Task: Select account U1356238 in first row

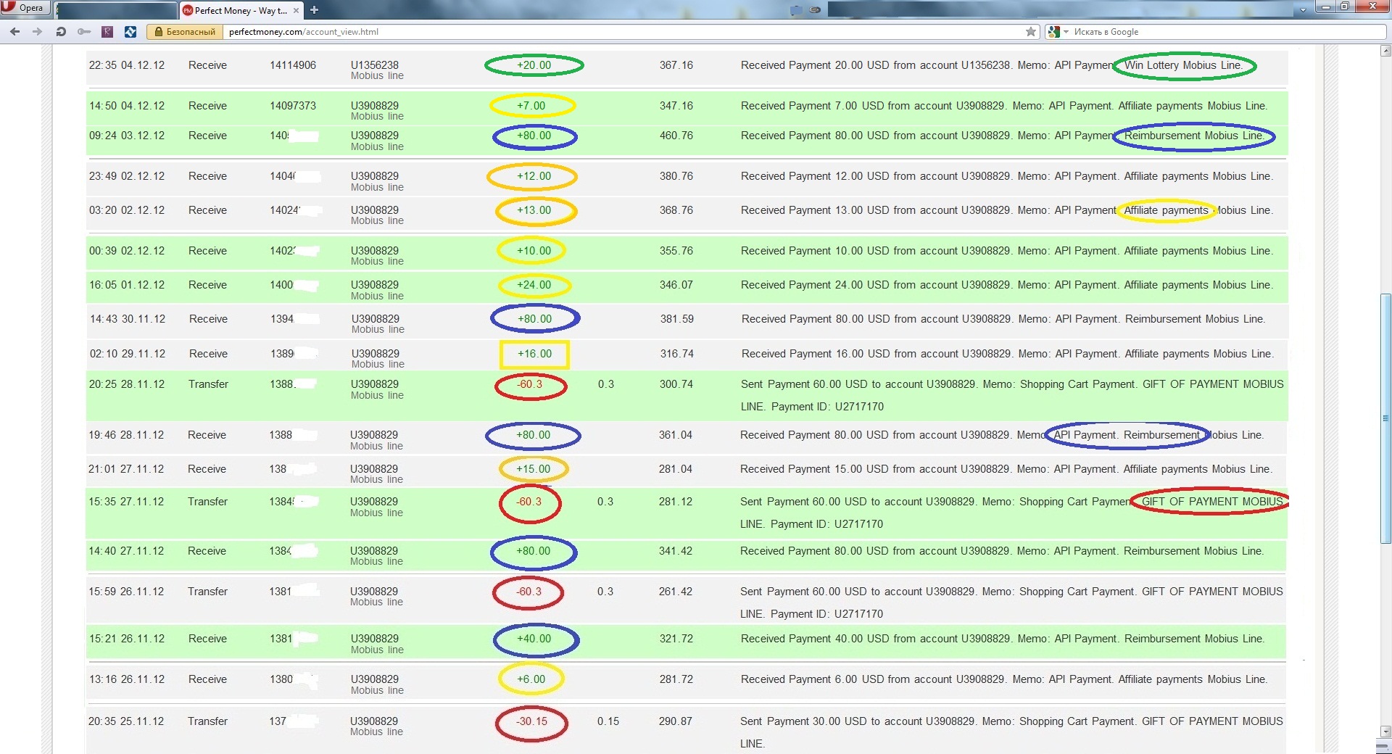Action: point(375,65)
